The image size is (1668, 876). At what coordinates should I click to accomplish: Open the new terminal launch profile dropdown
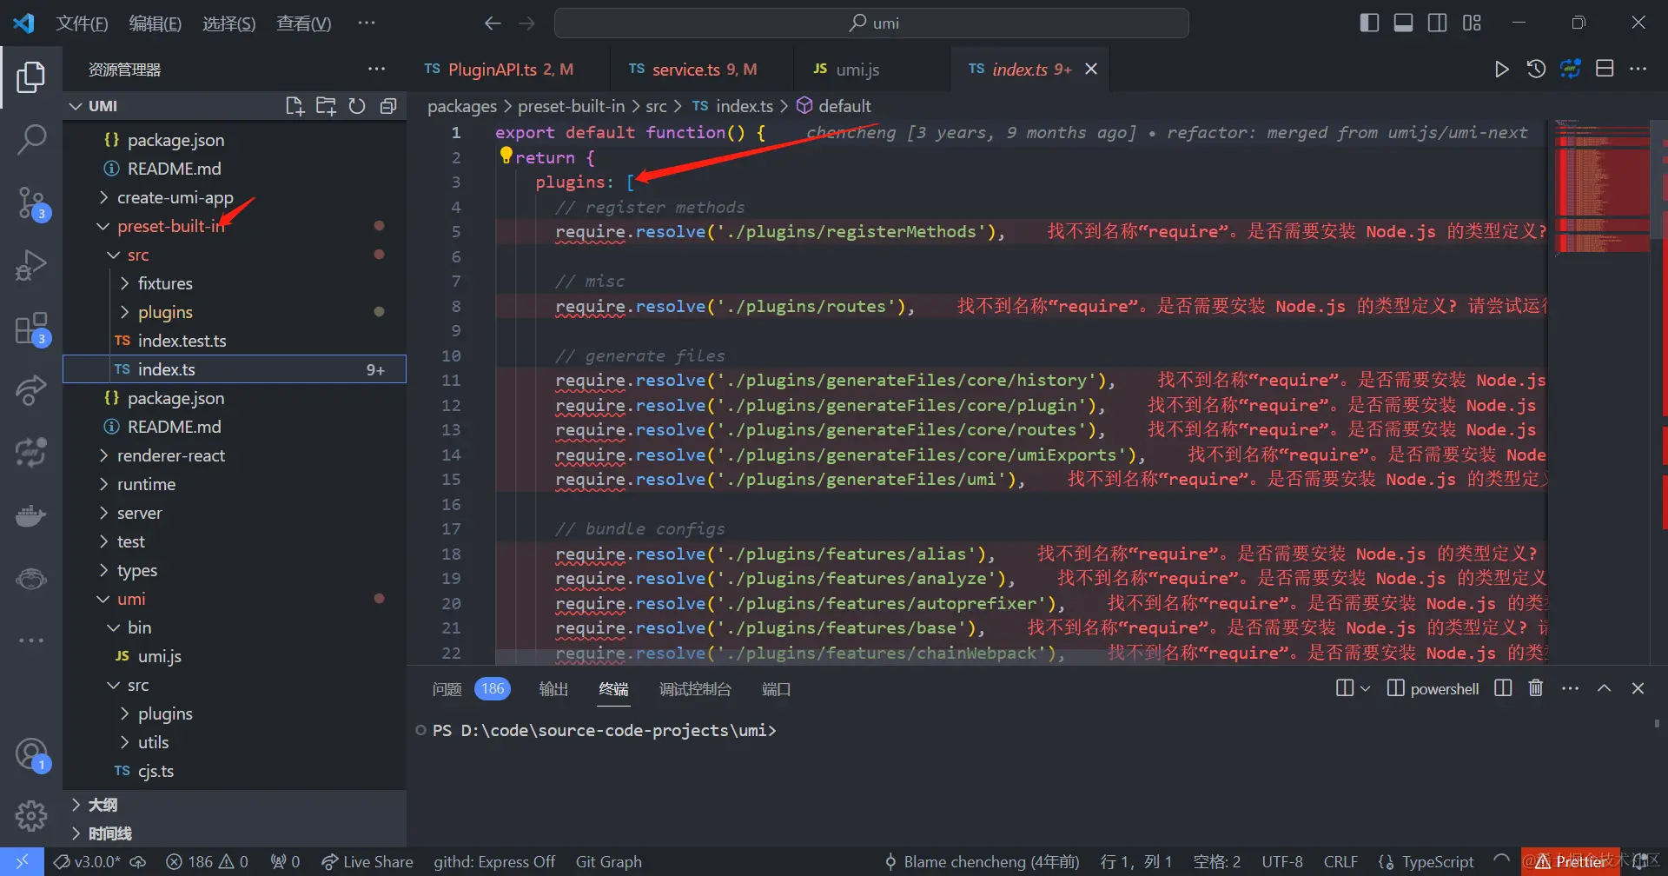coord(1365,688)
